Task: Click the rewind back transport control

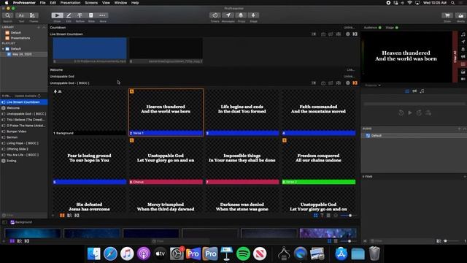Action: tap(401, 113)
